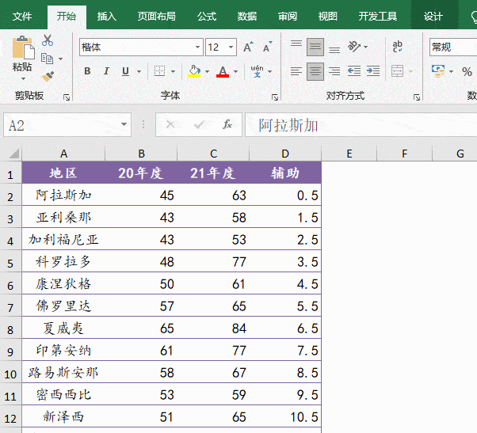
Task: Open the font name dropdown 楷体
Action: pyautogui.click(x=197, y=47)
